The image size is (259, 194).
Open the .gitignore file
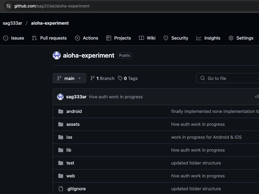pos(76,189)
